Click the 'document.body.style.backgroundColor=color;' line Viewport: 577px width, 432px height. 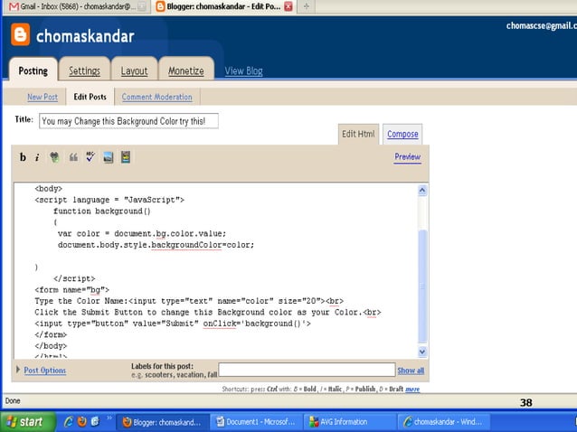pyautogui.click(x=156, y=245)
